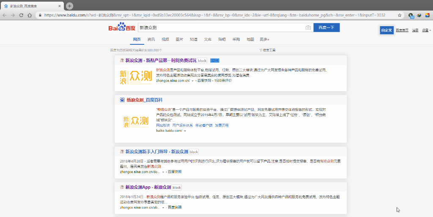Block the 新浪众测App result

pos(177,187)
